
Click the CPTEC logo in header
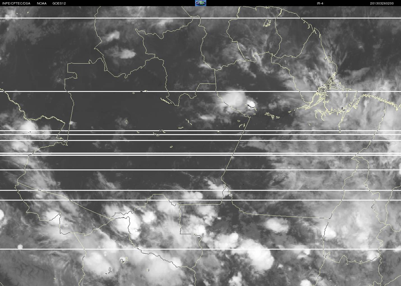point(201,3)
